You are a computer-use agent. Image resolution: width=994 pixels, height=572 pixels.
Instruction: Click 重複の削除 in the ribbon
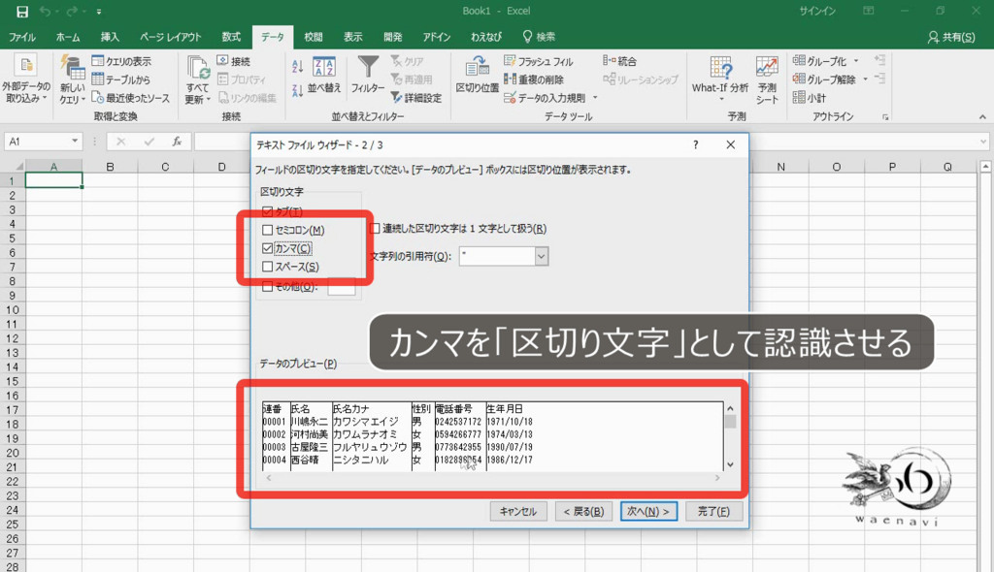534,79
